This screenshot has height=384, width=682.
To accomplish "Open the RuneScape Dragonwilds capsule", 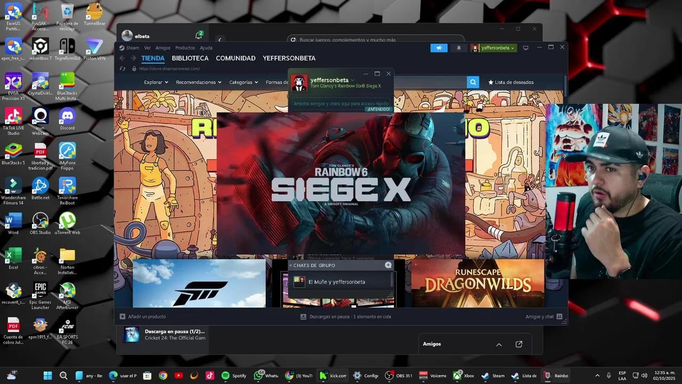I will coord(477,283).
